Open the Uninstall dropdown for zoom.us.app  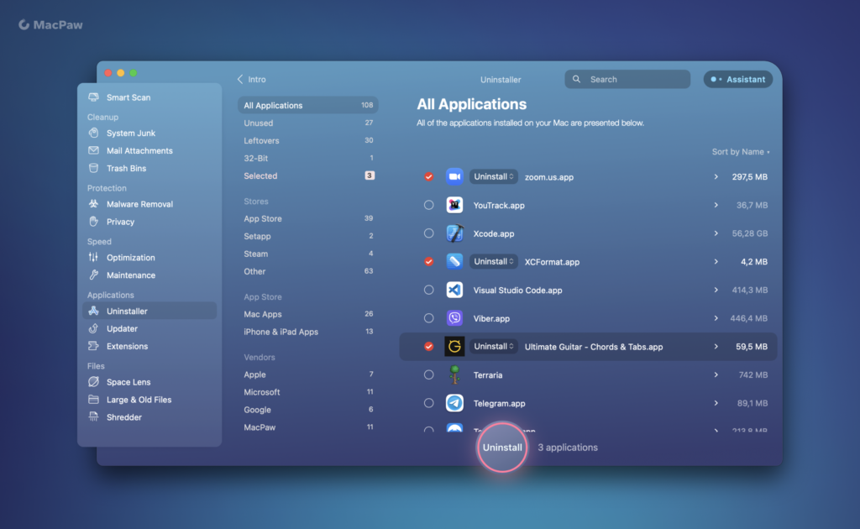click(494, 176)
